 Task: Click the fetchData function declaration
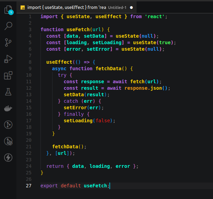click(108, 69)
